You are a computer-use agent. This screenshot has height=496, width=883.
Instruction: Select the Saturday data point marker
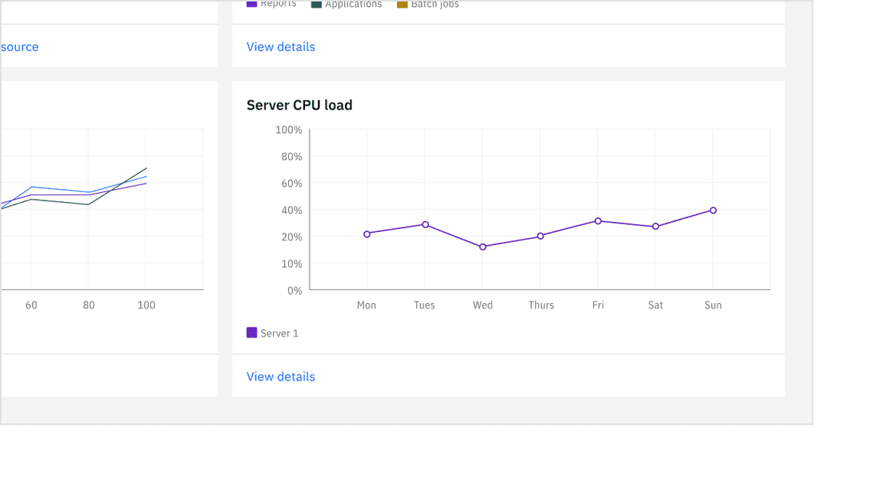(655, 227)
